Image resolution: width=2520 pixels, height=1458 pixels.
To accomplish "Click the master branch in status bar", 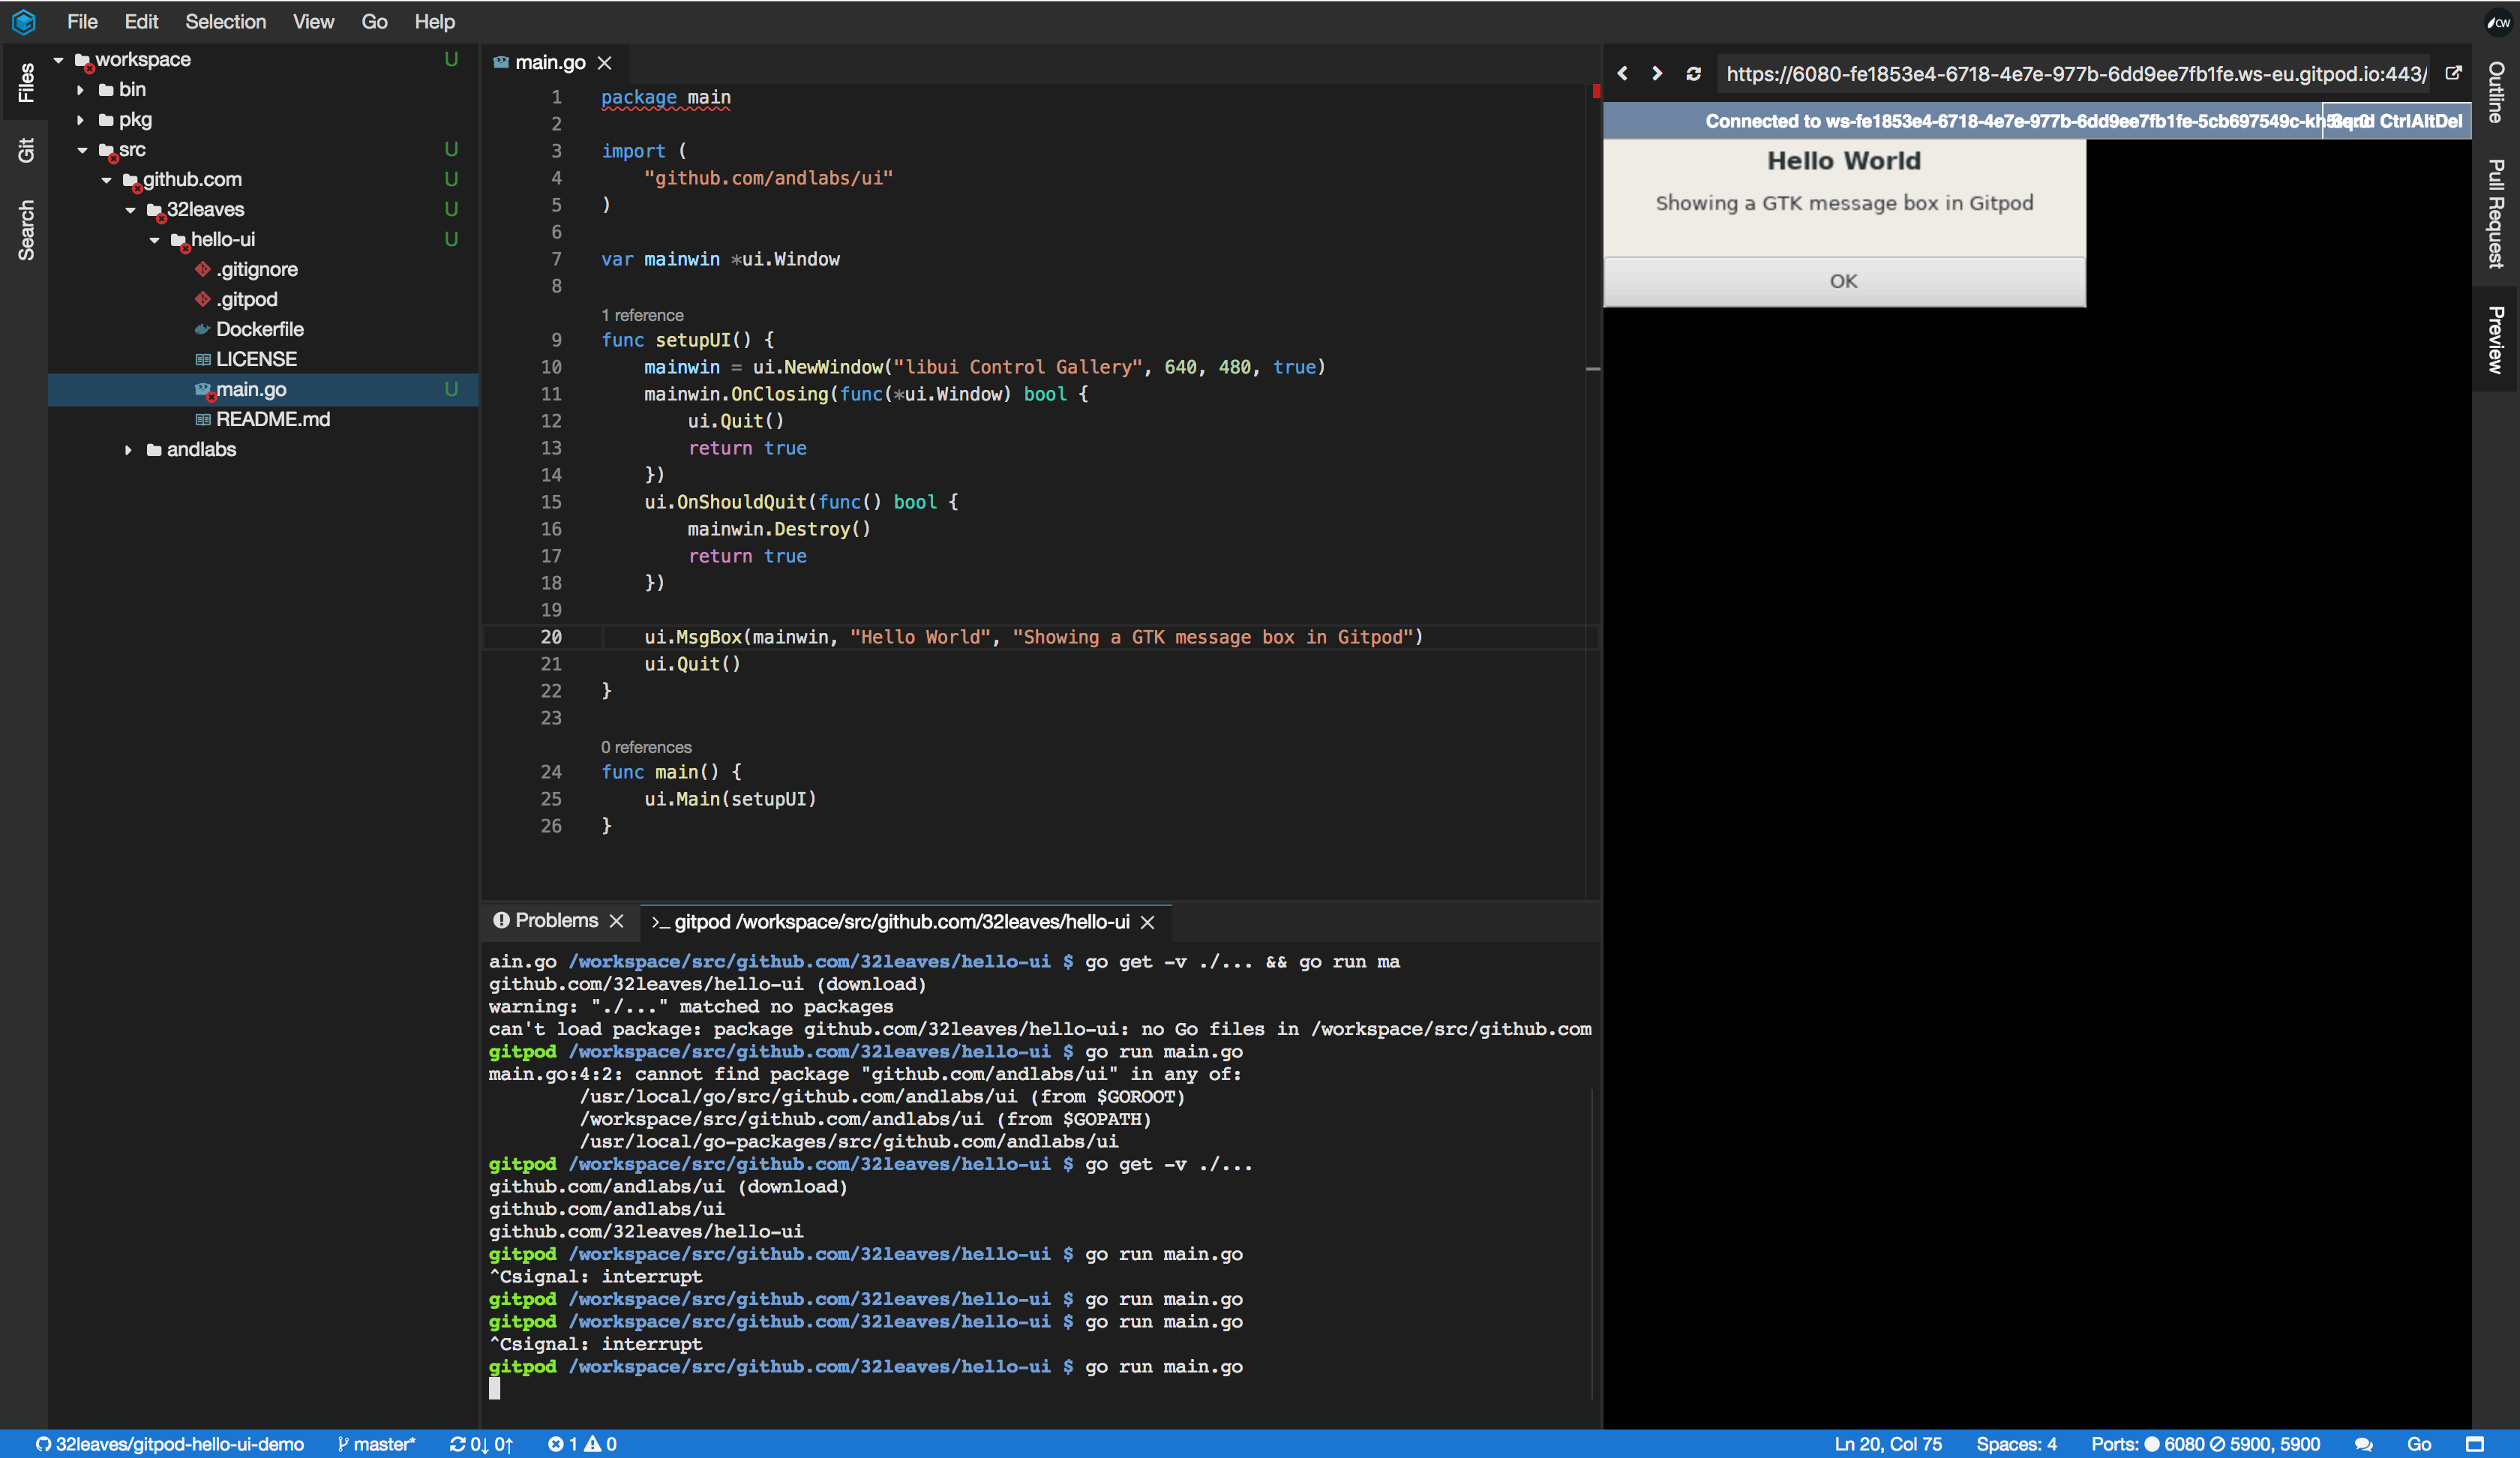I will pyautogui.click(x=377, y=1444).
